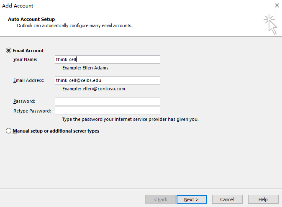Click the Auto Account Setup heading
Viewport: 282px width, 207px height.
coord(31,19)
